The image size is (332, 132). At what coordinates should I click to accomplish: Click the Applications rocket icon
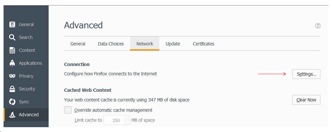[12, 63]
